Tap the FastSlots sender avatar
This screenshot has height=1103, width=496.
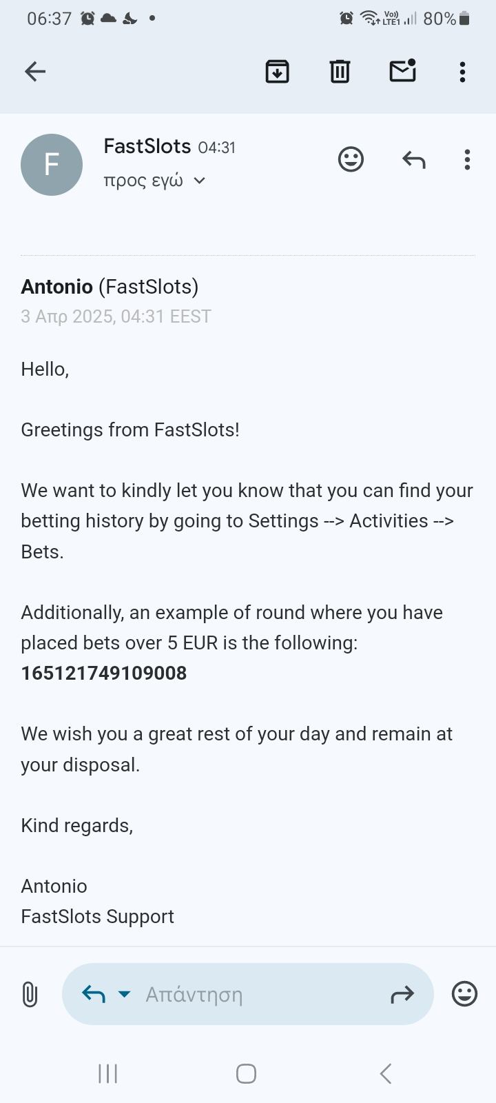coord(52,165)
